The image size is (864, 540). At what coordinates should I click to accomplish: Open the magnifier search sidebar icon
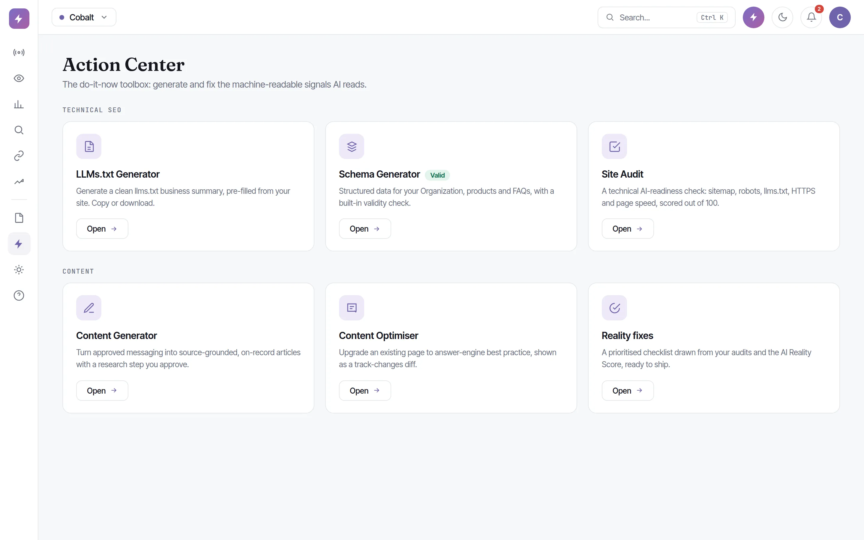[x=19, y=130]
